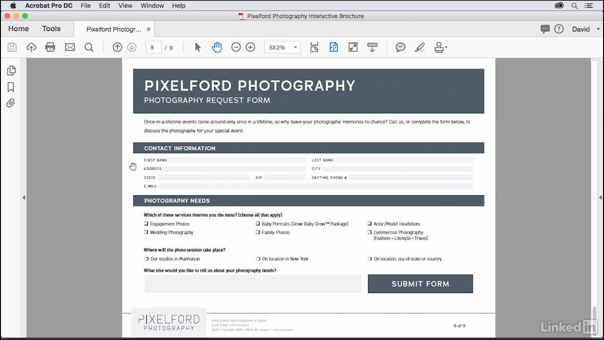Open the Help menu
Image resolution: width=604 pixels, height=340 pixels.
pyautogui.click(x=178, y=6)
